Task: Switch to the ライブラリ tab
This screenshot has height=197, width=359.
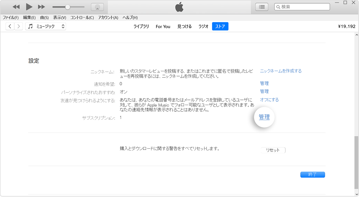Action: [141, 26]
